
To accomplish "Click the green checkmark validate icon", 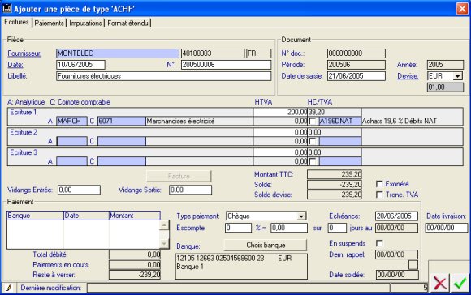I will (460, 283).
